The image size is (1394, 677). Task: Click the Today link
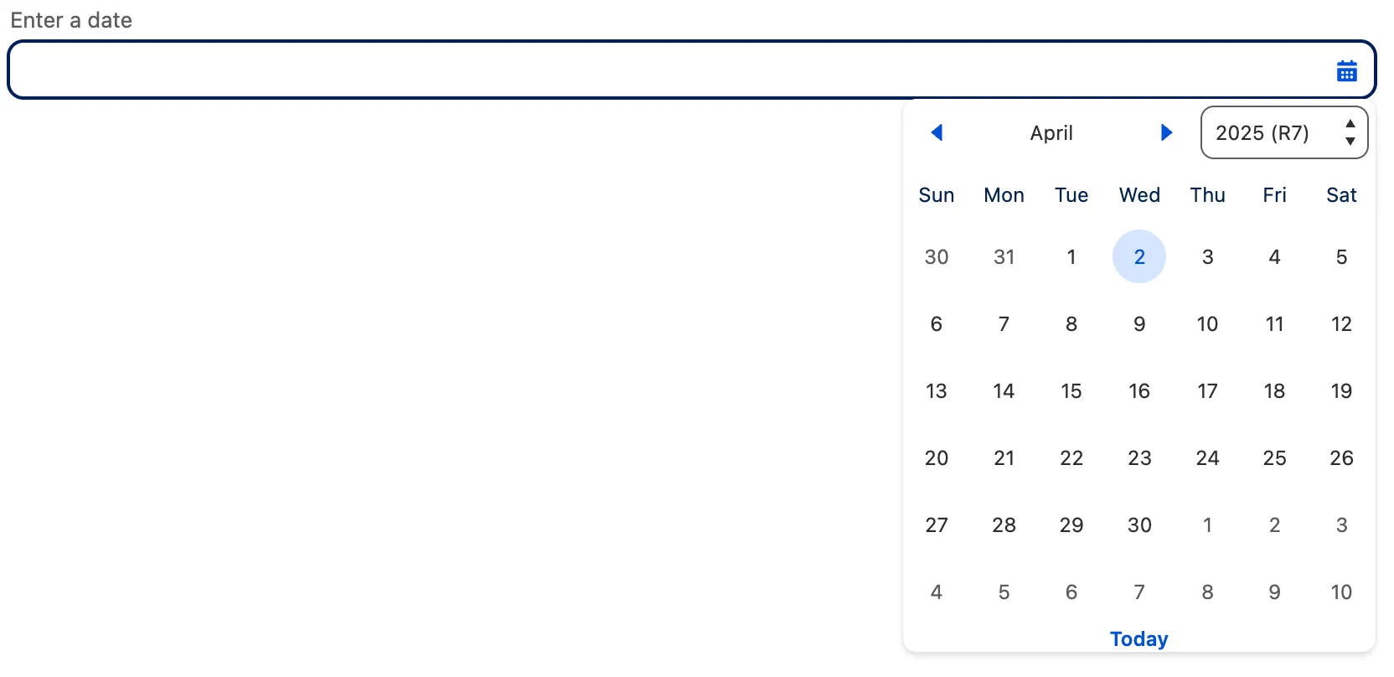[x=1138, y=638]
